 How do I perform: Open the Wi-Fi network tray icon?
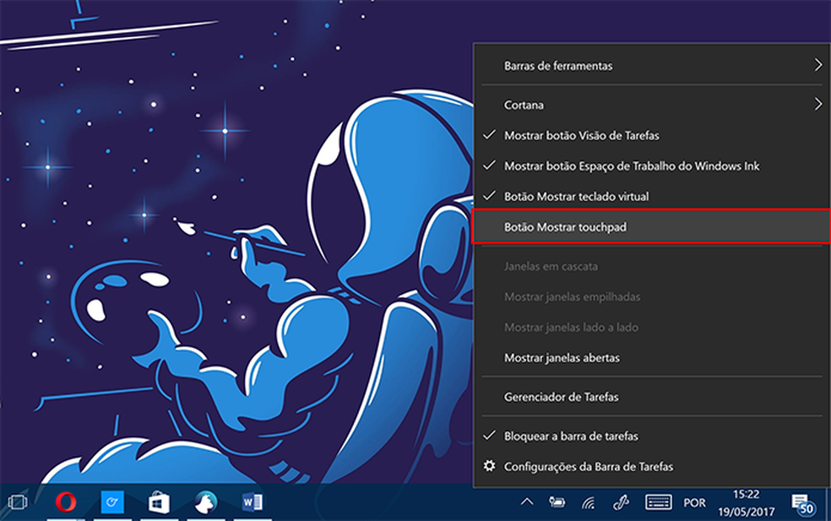589,502
